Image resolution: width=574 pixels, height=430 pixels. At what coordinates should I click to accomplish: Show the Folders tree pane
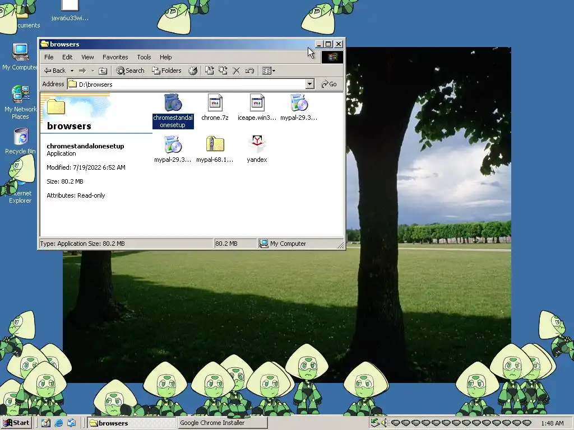[x=166, y=71]
